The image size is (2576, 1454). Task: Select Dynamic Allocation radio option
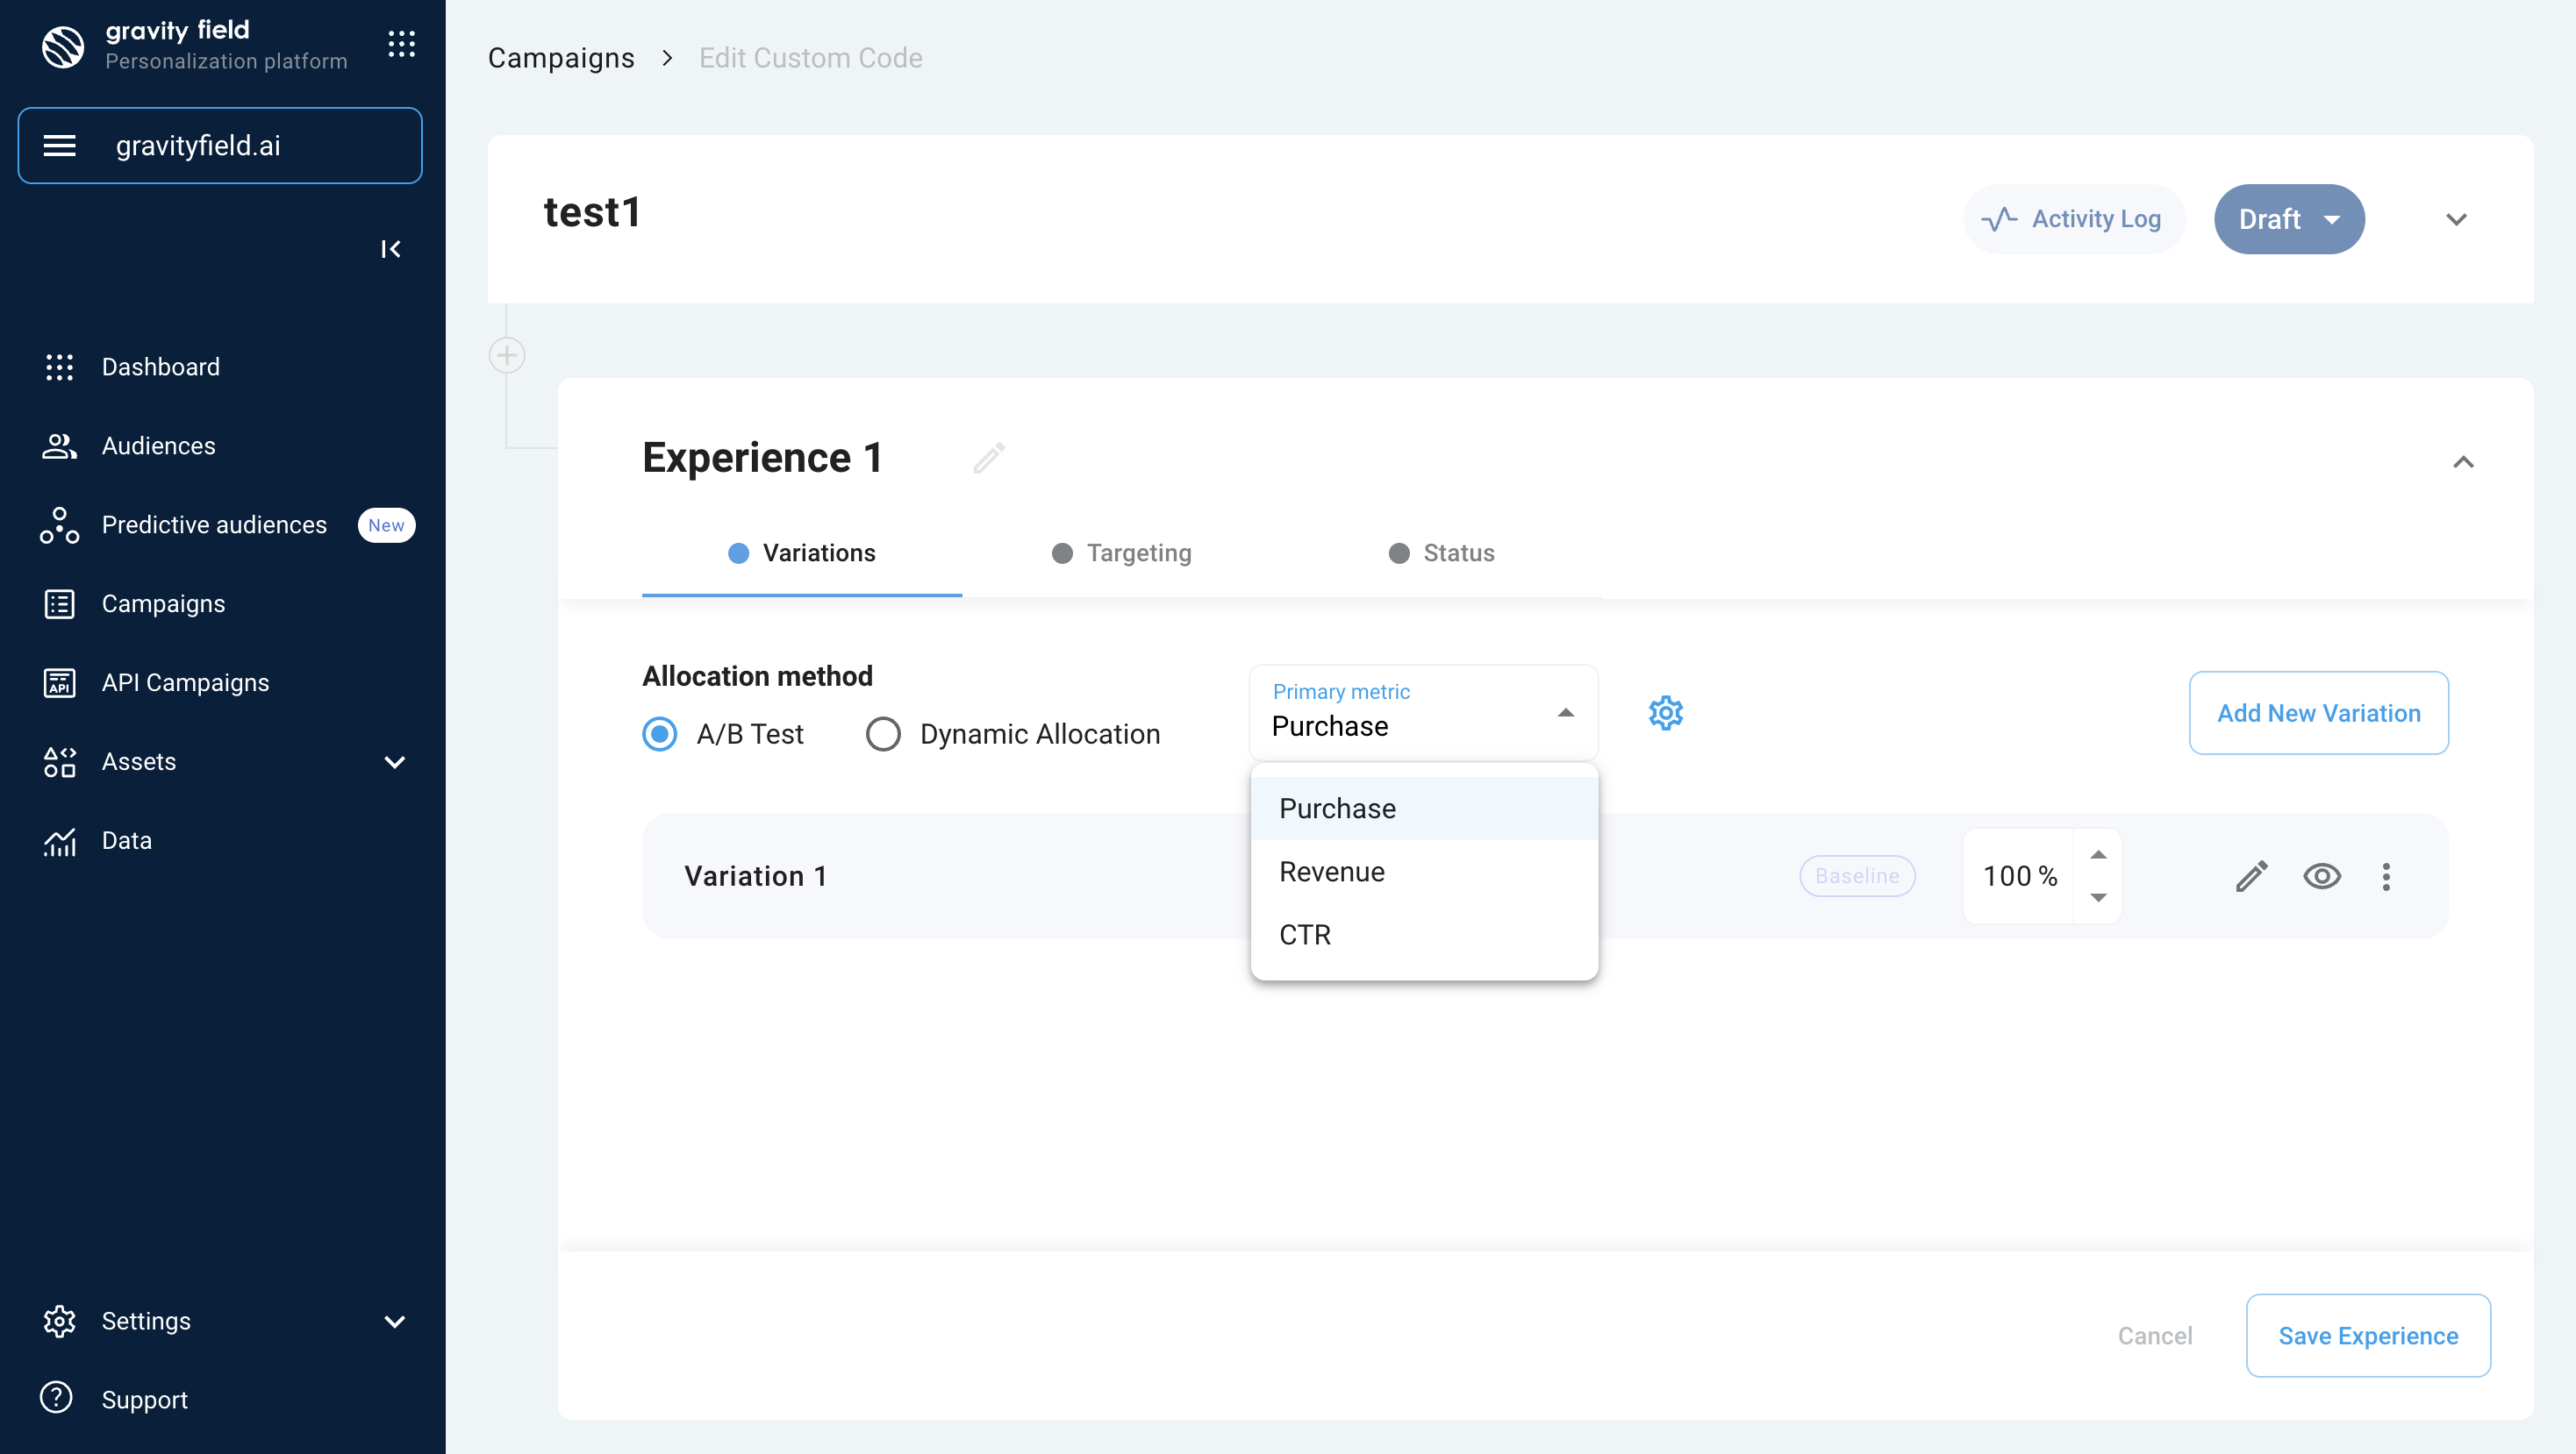pos(883,733)
